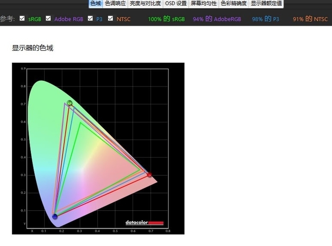Switch to the 色彩精确度 tab

[234, 4]
